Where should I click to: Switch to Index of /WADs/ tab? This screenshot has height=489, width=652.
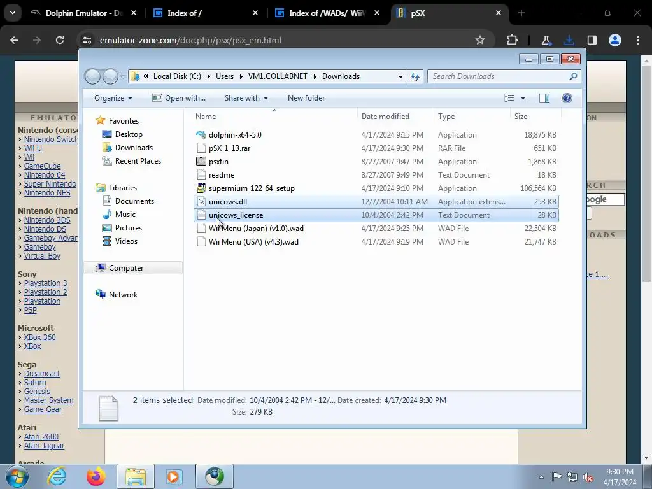(328, 13)
